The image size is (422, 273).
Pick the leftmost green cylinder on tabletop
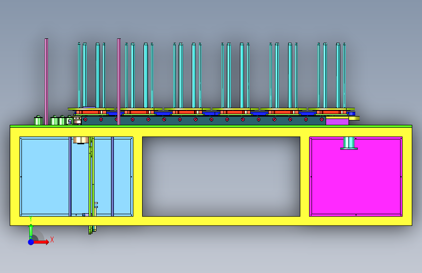click(38, 120)
